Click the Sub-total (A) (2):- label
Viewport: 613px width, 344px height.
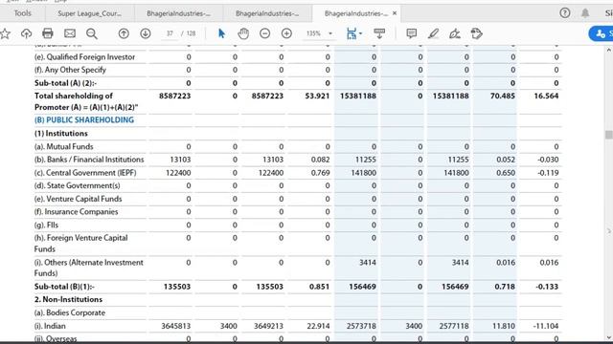tap(66, 83)
